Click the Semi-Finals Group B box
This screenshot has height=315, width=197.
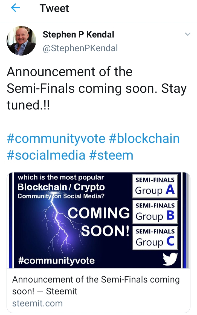tap(155, 212)
